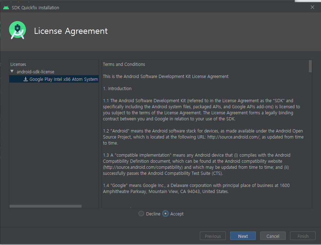Screen dimensions: 321x245
Task: Click the disabled Previous button
Action: (213, 236)
